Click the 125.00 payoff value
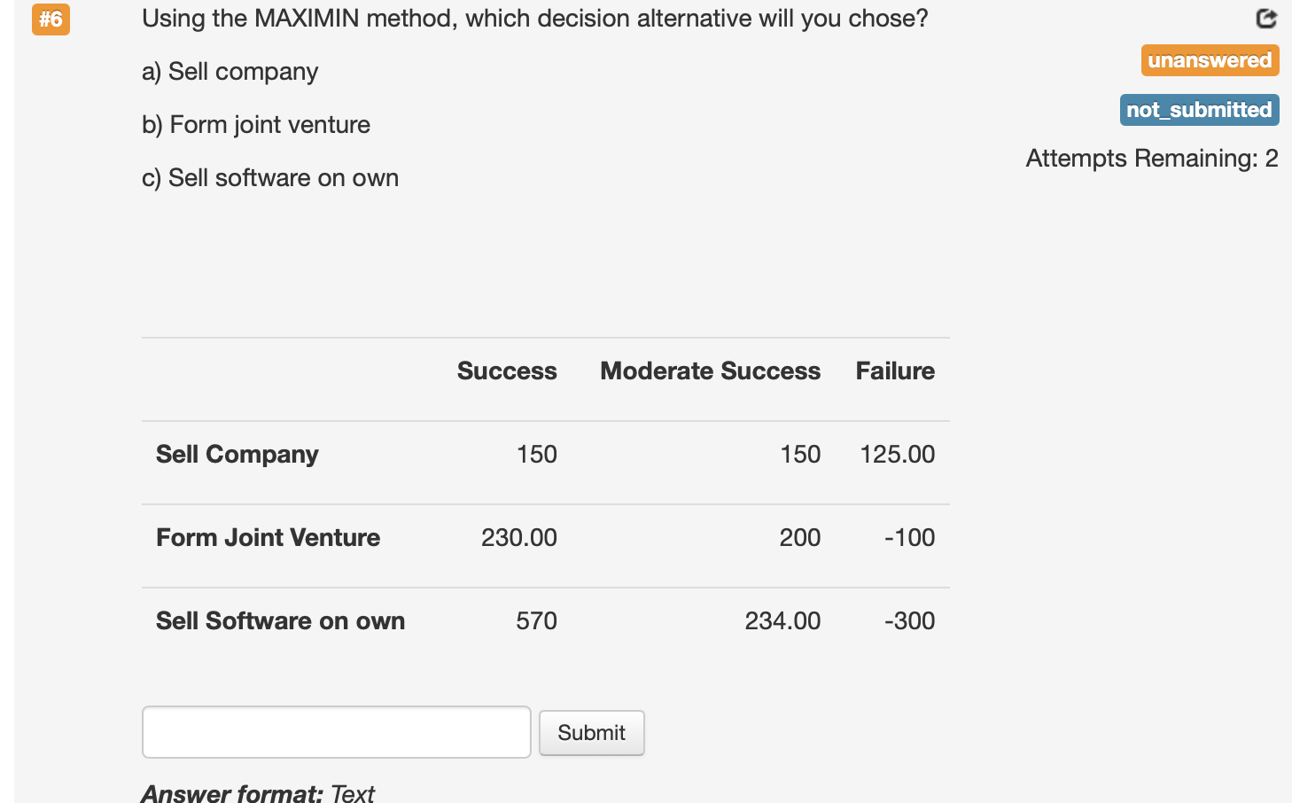 pyautogui.click(x=897, y=454)
